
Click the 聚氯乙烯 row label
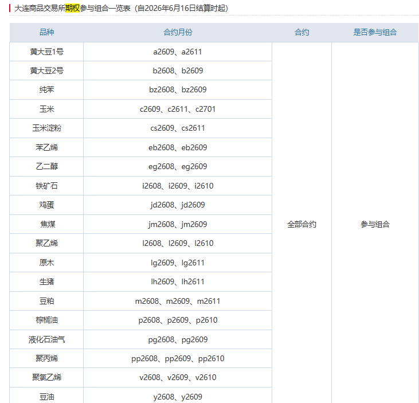click(47, 377)
